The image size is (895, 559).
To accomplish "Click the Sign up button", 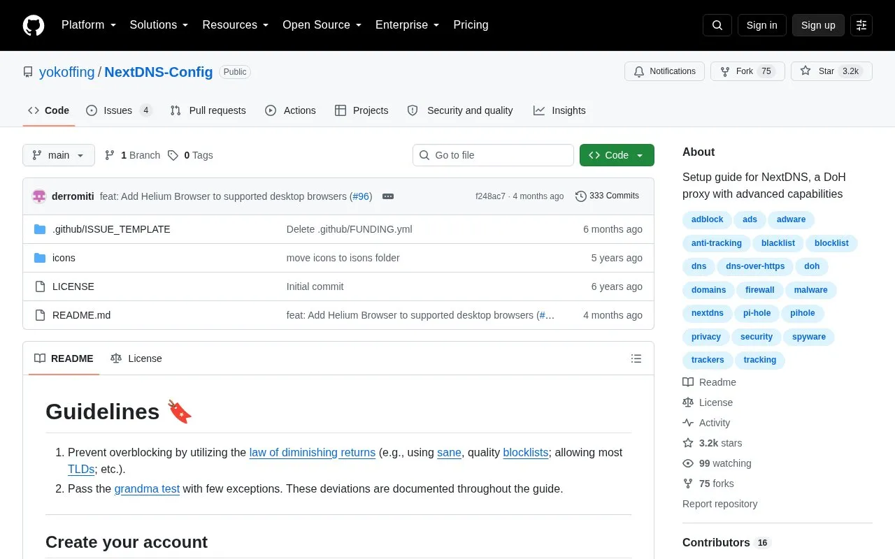I will tap(818, 25).
